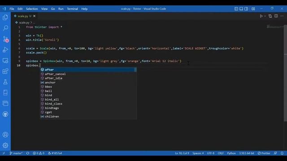287x161 pixels.
Task: Choose the 'after_idle' suggestion
Action: [x=88, y=78]
